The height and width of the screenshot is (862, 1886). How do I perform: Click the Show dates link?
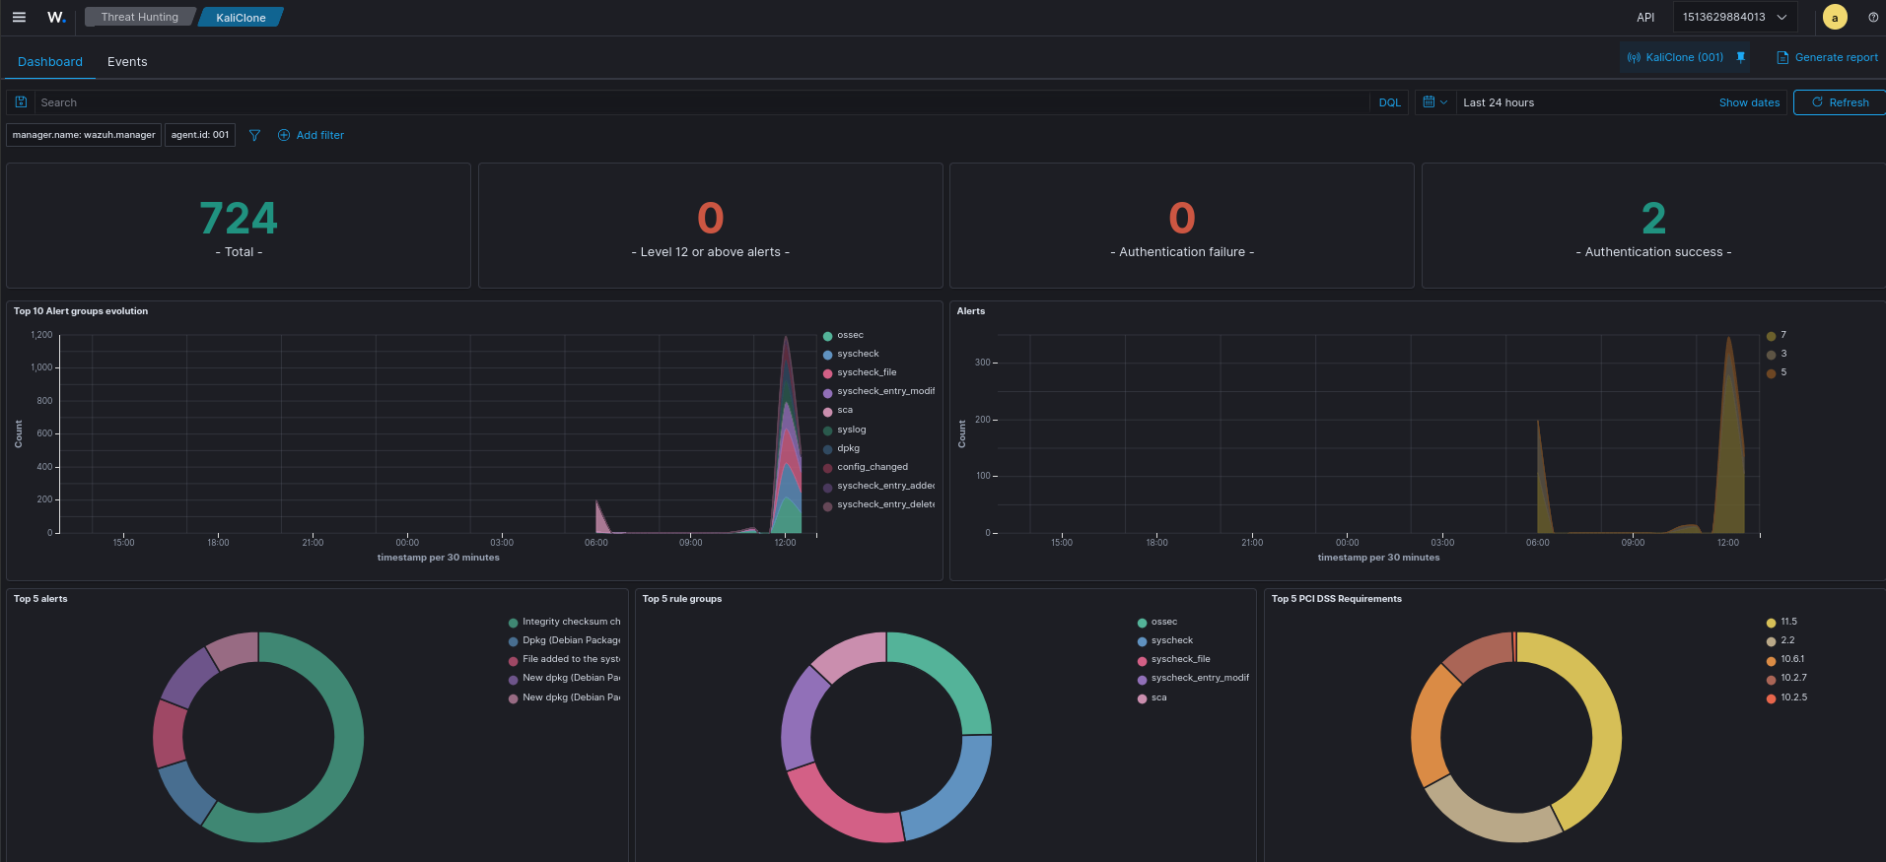point(1749,102)
